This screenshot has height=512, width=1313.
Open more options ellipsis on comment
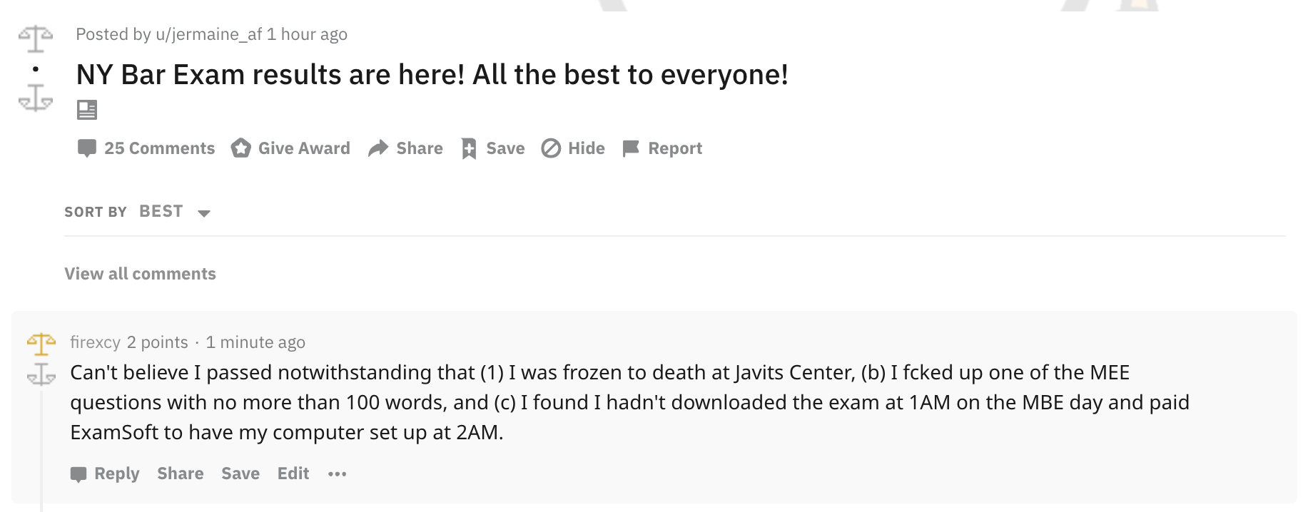337,473
